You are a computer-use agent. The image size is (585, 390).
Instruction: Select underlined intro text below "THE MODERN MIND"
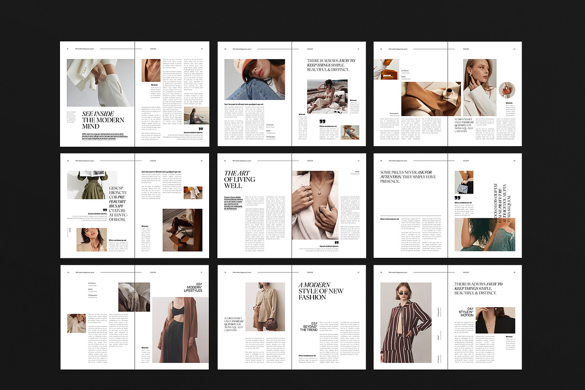point(105,136)
